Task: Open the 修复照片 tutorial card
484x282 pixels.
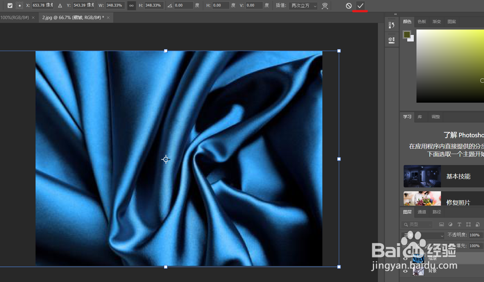Action: point(444,199)
